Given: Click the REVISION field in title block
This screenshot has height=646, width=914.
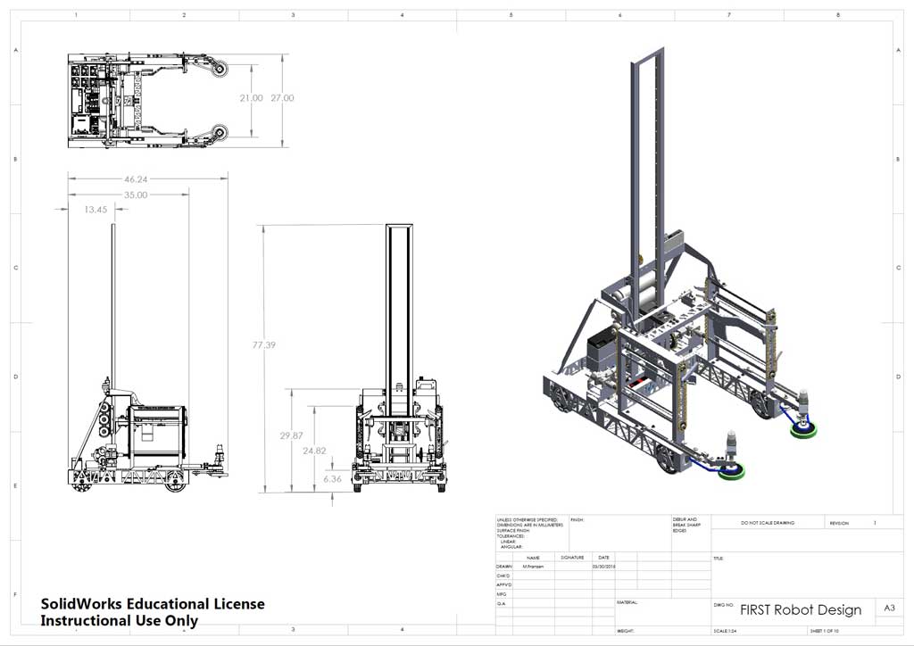Looking at the screenshot, I should [x=840, y=523].
